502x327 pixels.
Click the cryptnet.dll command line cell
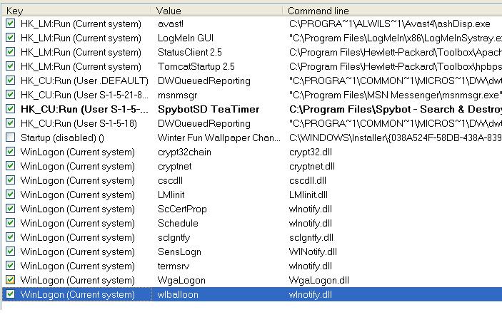[311, 166]
